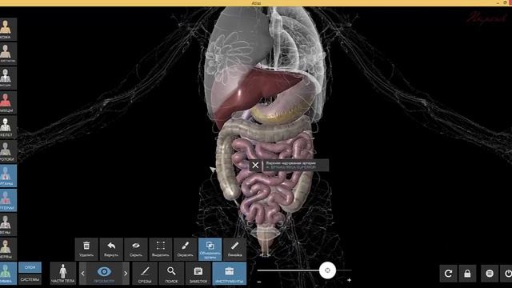Toggle the layer below Кожа in sidebar
This screenshot has width=512, height=288.
8,54
